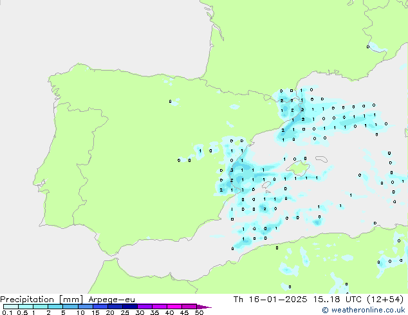Click the '25' legend scale label
Screen dimensions: 408x315
coord(125,312)
